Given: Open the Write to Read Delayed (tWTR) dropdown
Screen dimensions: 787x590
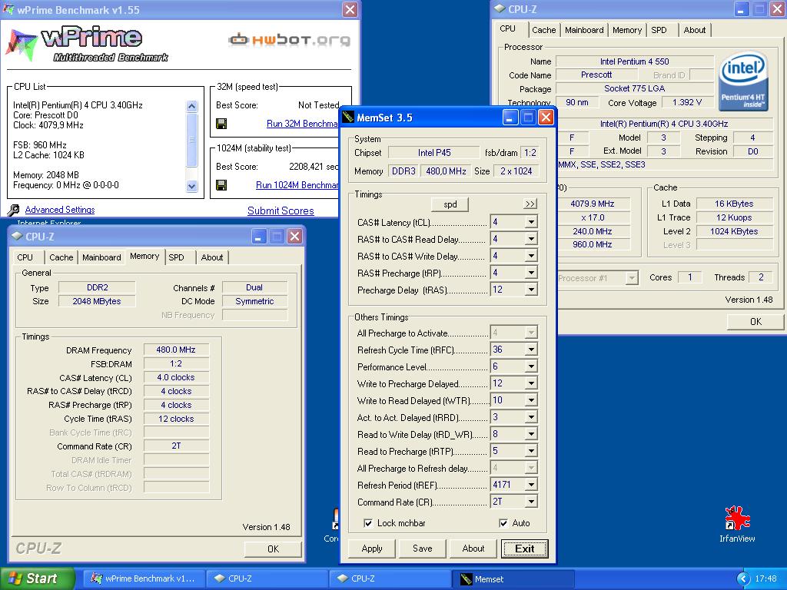Looking at the screenshot, I should click(531, 400).
